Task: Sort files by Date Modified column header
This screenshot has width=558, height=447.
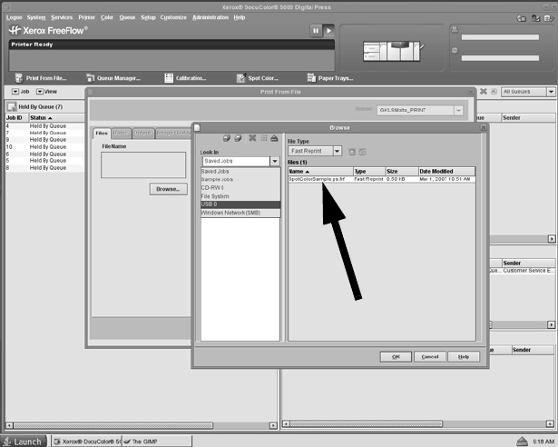Action: (446, 172)
